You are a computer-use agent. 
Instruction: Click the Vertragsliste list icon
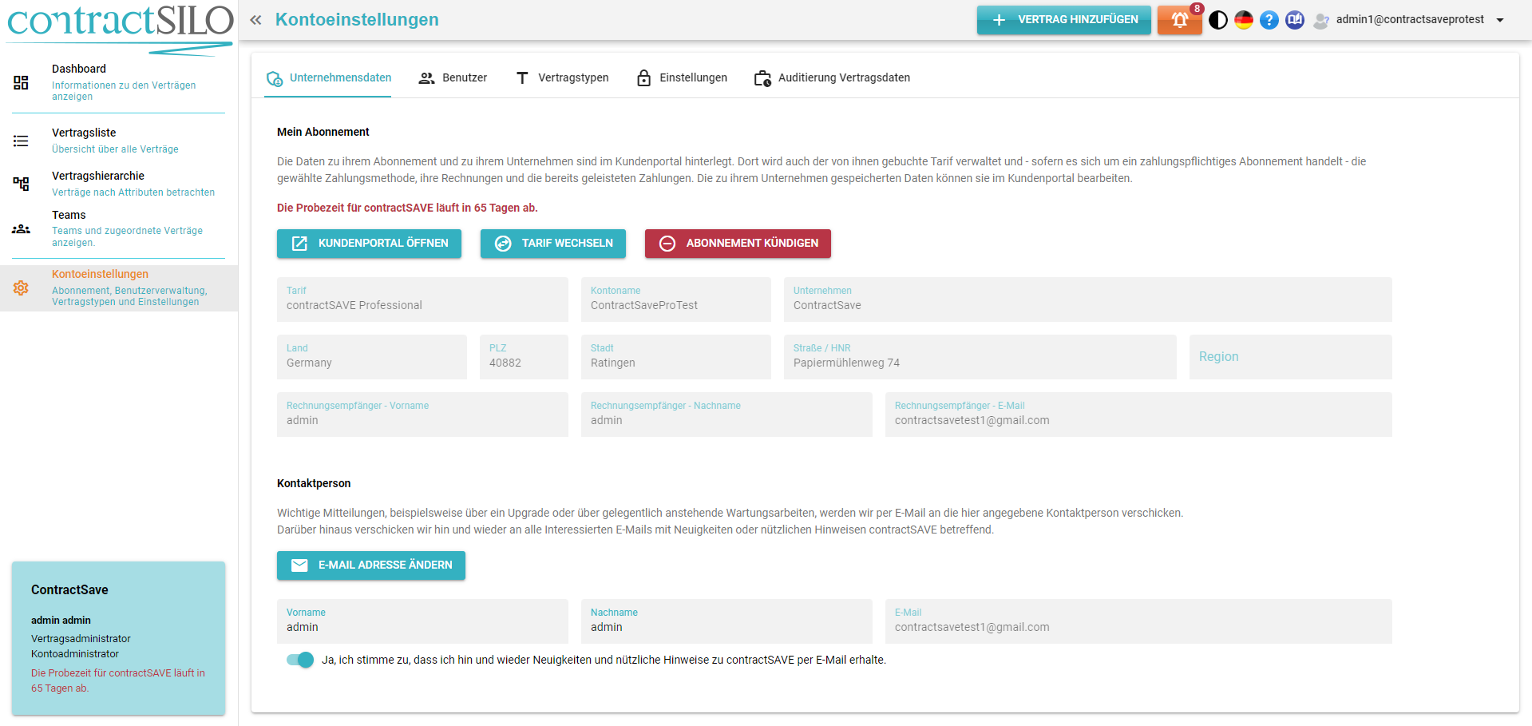point(21,141)
